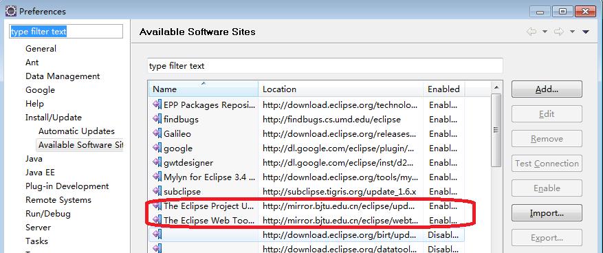Click the findbugs site icon

157,119
